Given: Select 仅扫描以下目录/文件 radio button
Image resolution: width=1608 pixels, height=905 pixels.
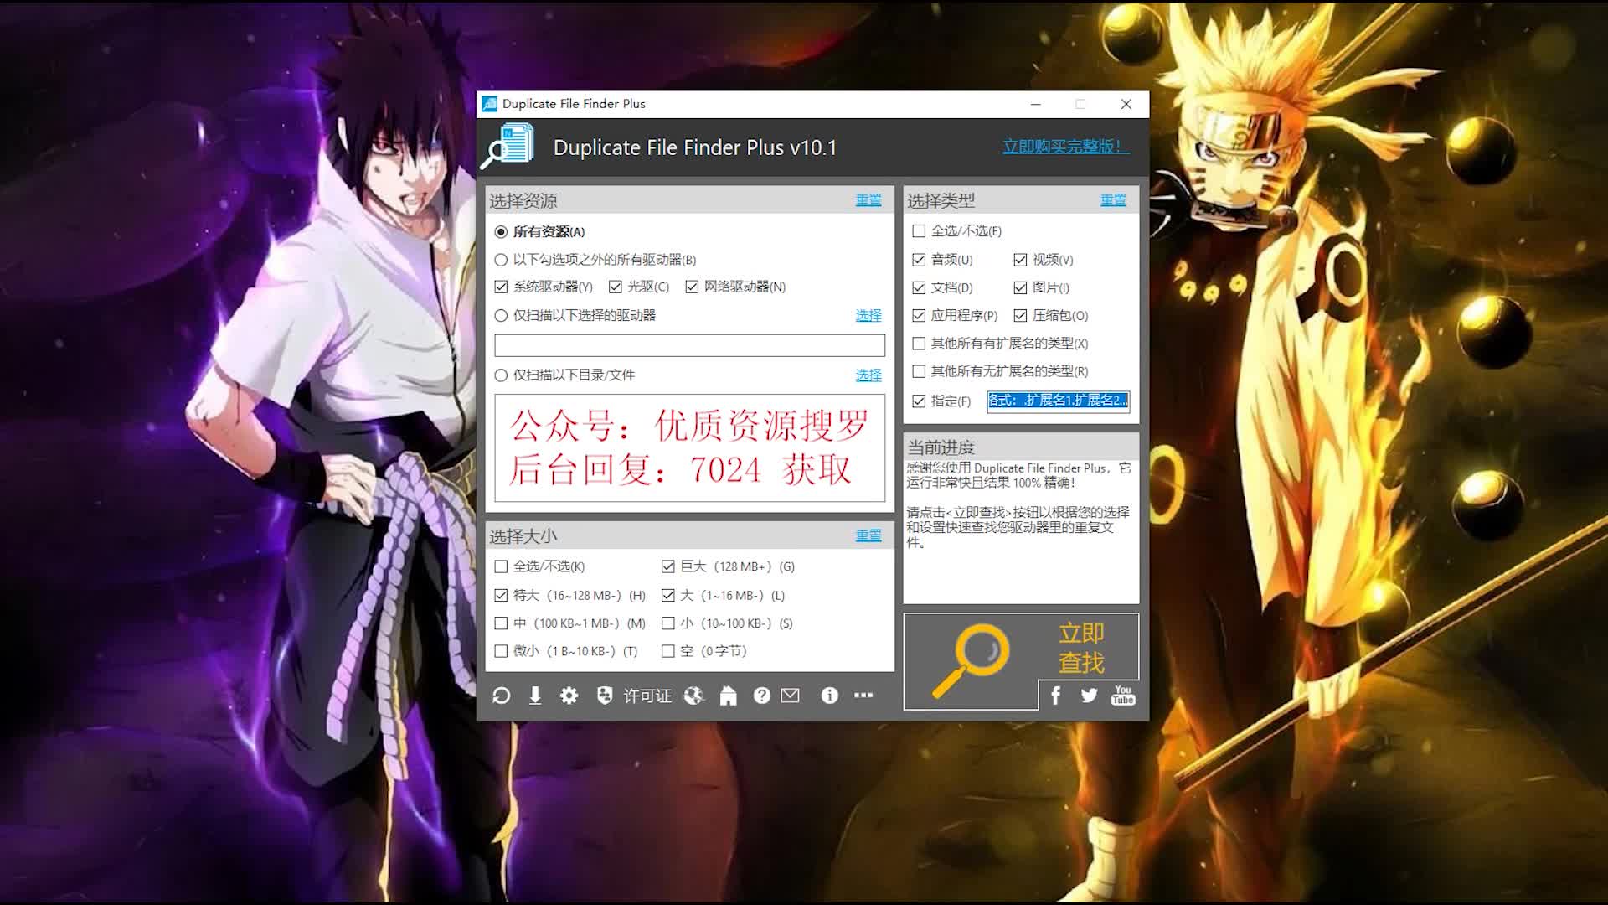Looking at the screenshot, I should click(x=501, y=375).
